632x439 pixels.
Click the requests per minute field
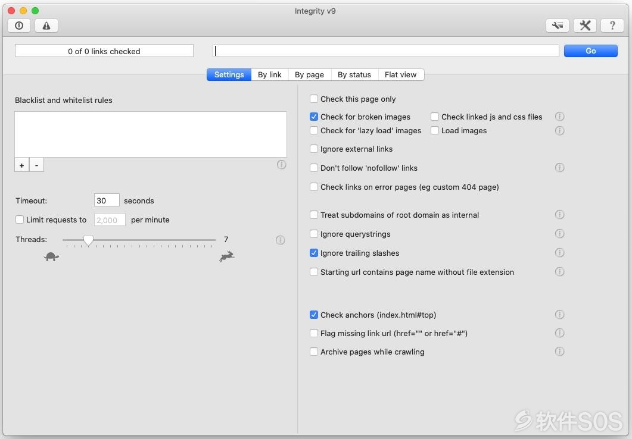click(110, 219)
